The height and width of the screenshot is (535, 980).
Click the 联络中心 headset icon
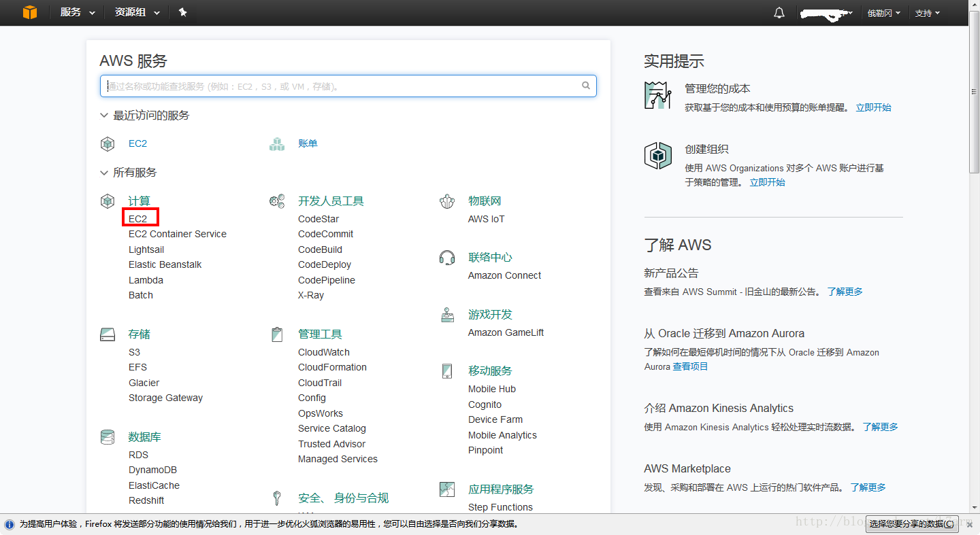point(447,258)
